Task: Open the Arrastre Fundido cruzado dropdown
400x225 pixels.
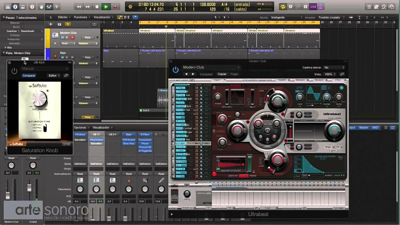Action: click(331, 17)
